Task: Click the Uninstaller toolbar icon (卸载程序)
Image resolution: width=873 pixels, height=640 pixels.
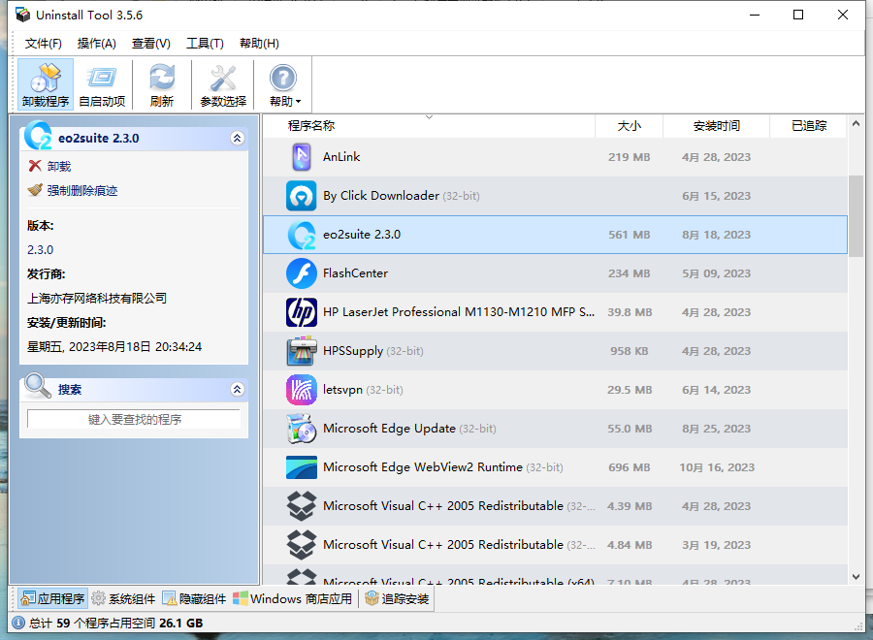Action: coord(46,84)
